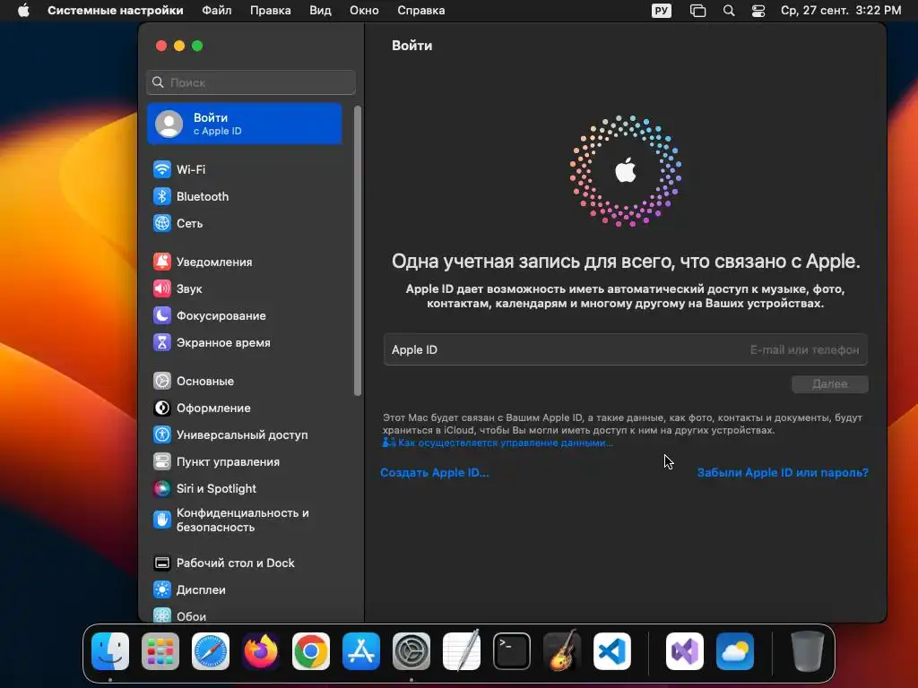Click the sidebar scrollbar
Screen dimensions: 918x688
pyautogui.click(x=357, y=251)
